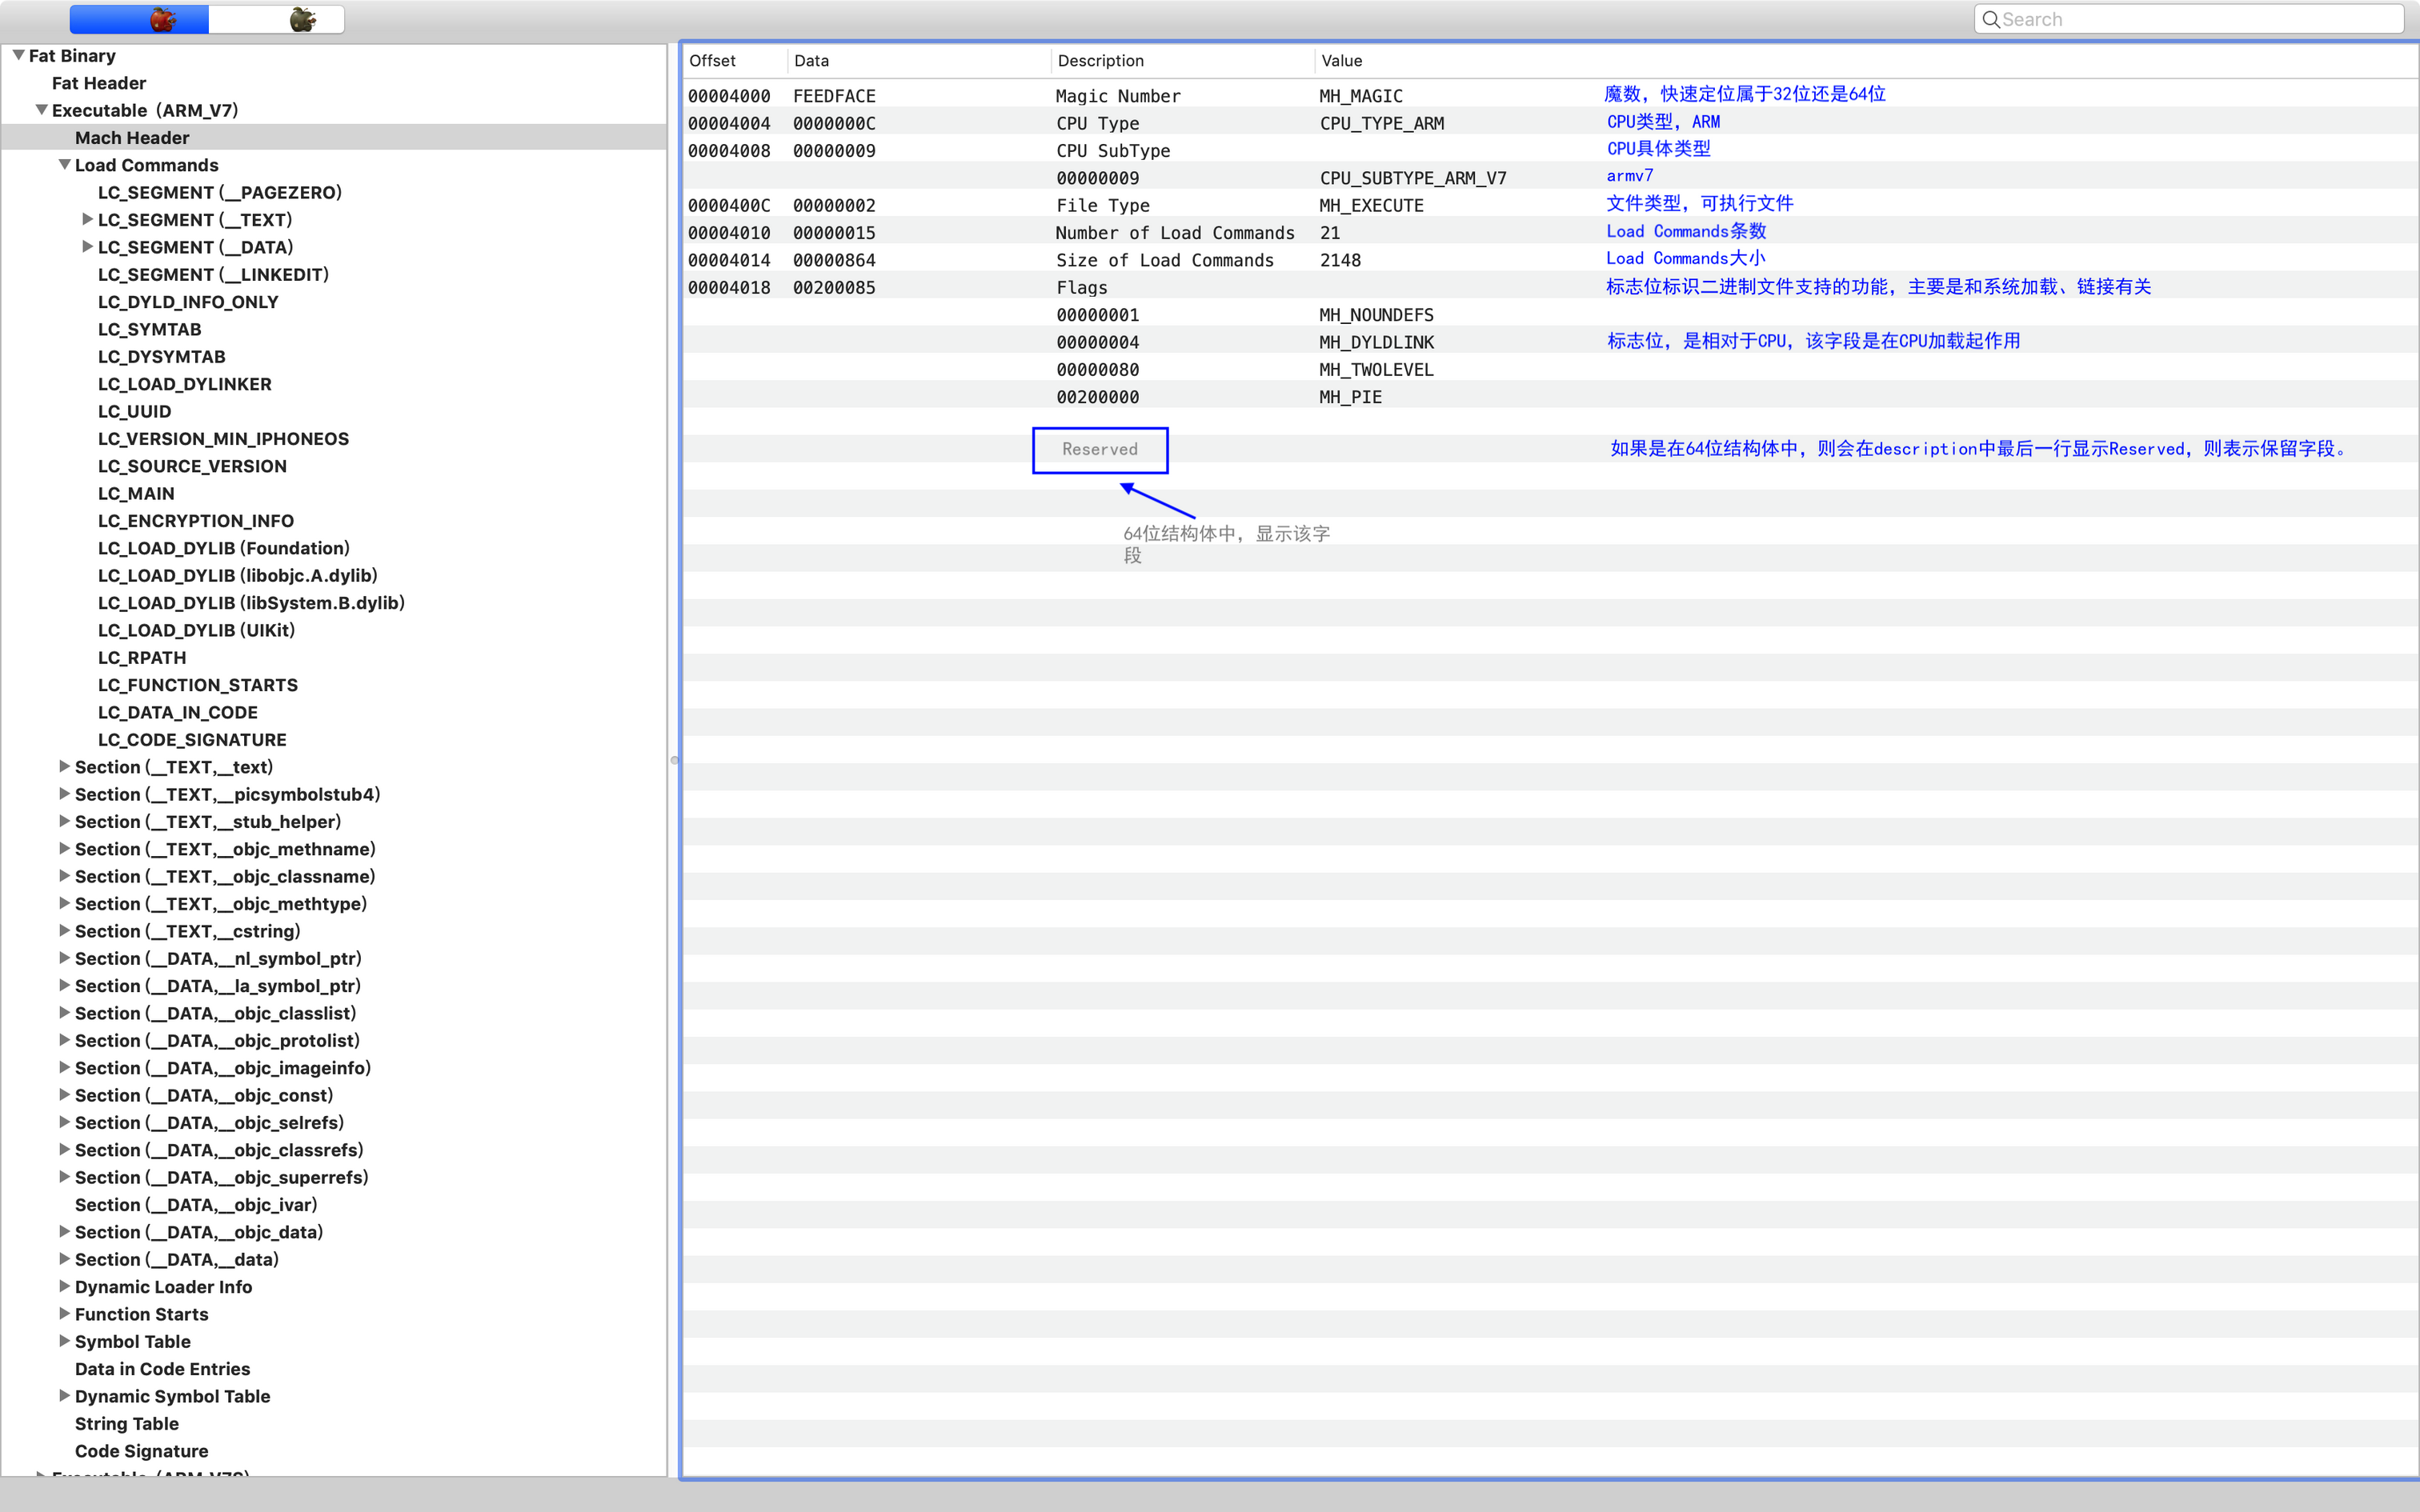Collapse the Executable (ARM_V7) node
The height and width of the screenshot is (1512, 2420).
[x=41, y=110]
